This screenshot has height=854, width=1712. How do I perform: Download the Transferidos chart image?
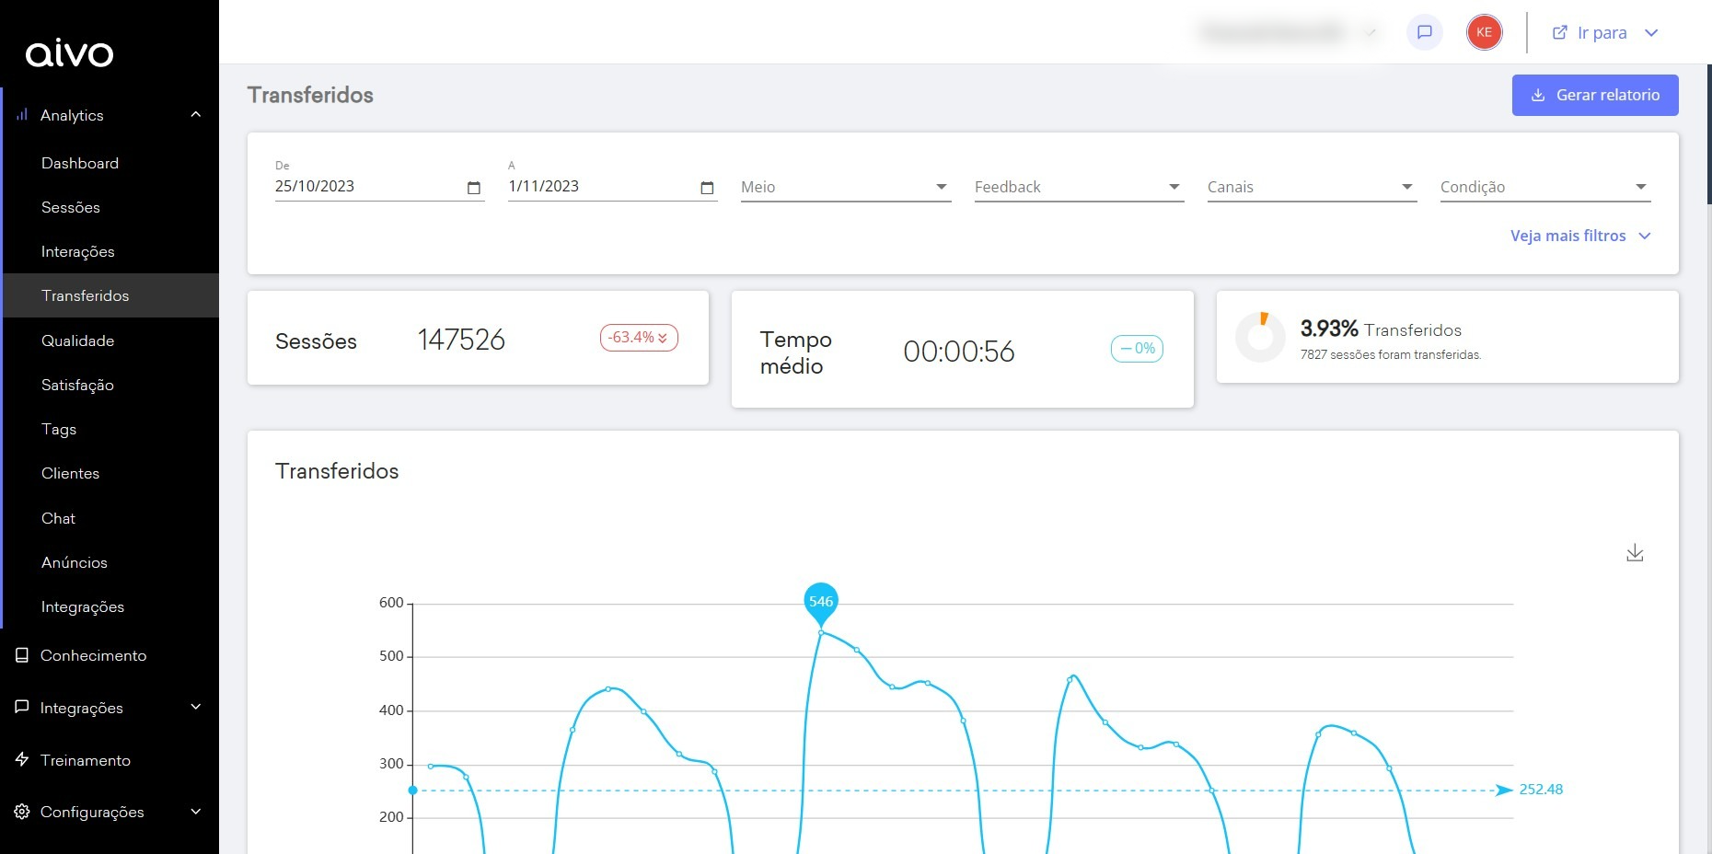pyautogui.click(x=1635, y=552)
